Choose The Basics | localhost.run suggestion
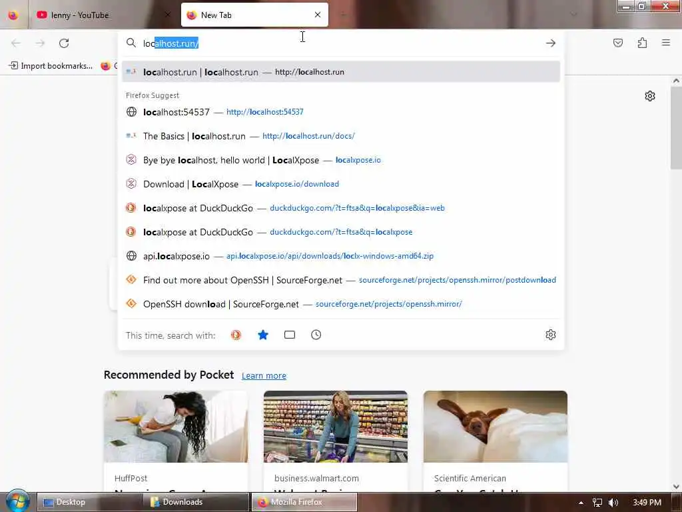 point(341,136)
